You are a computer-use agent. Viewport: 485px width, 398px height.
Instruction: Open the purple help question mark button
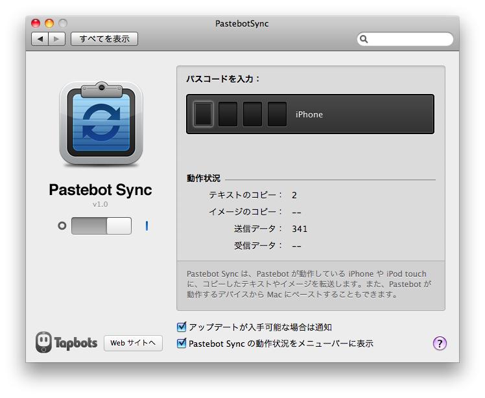click(x=440, y=343)
